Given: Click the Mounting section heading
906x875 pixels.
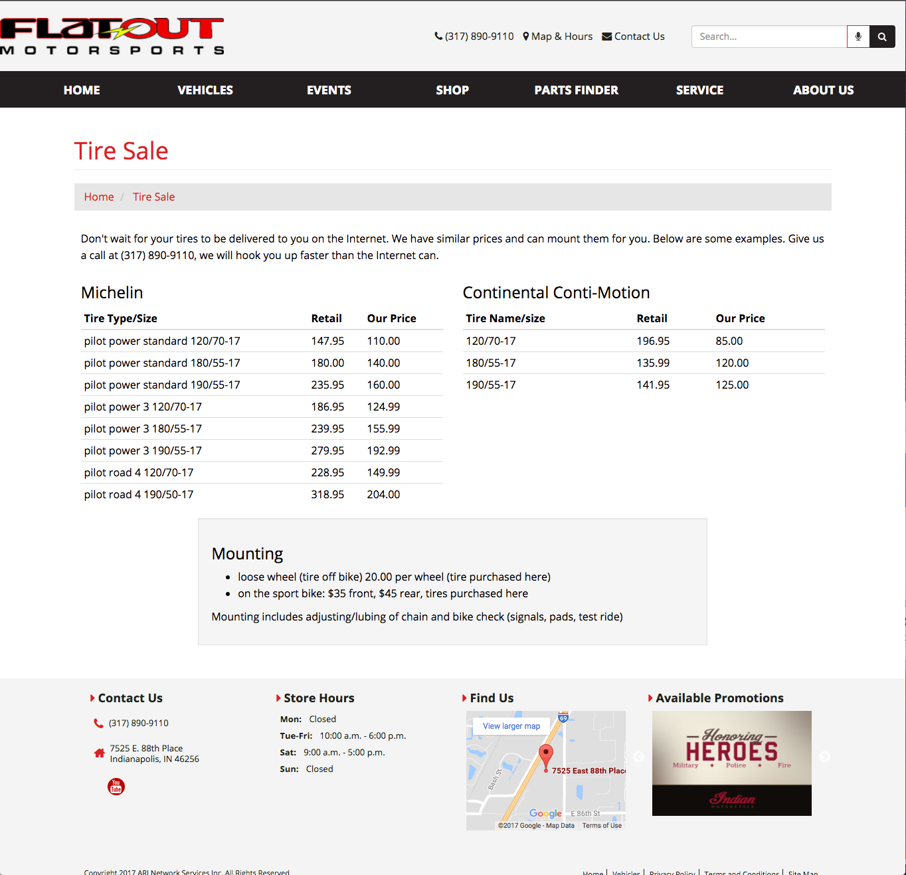Looking at the screenshot, I should pos(247,553).
